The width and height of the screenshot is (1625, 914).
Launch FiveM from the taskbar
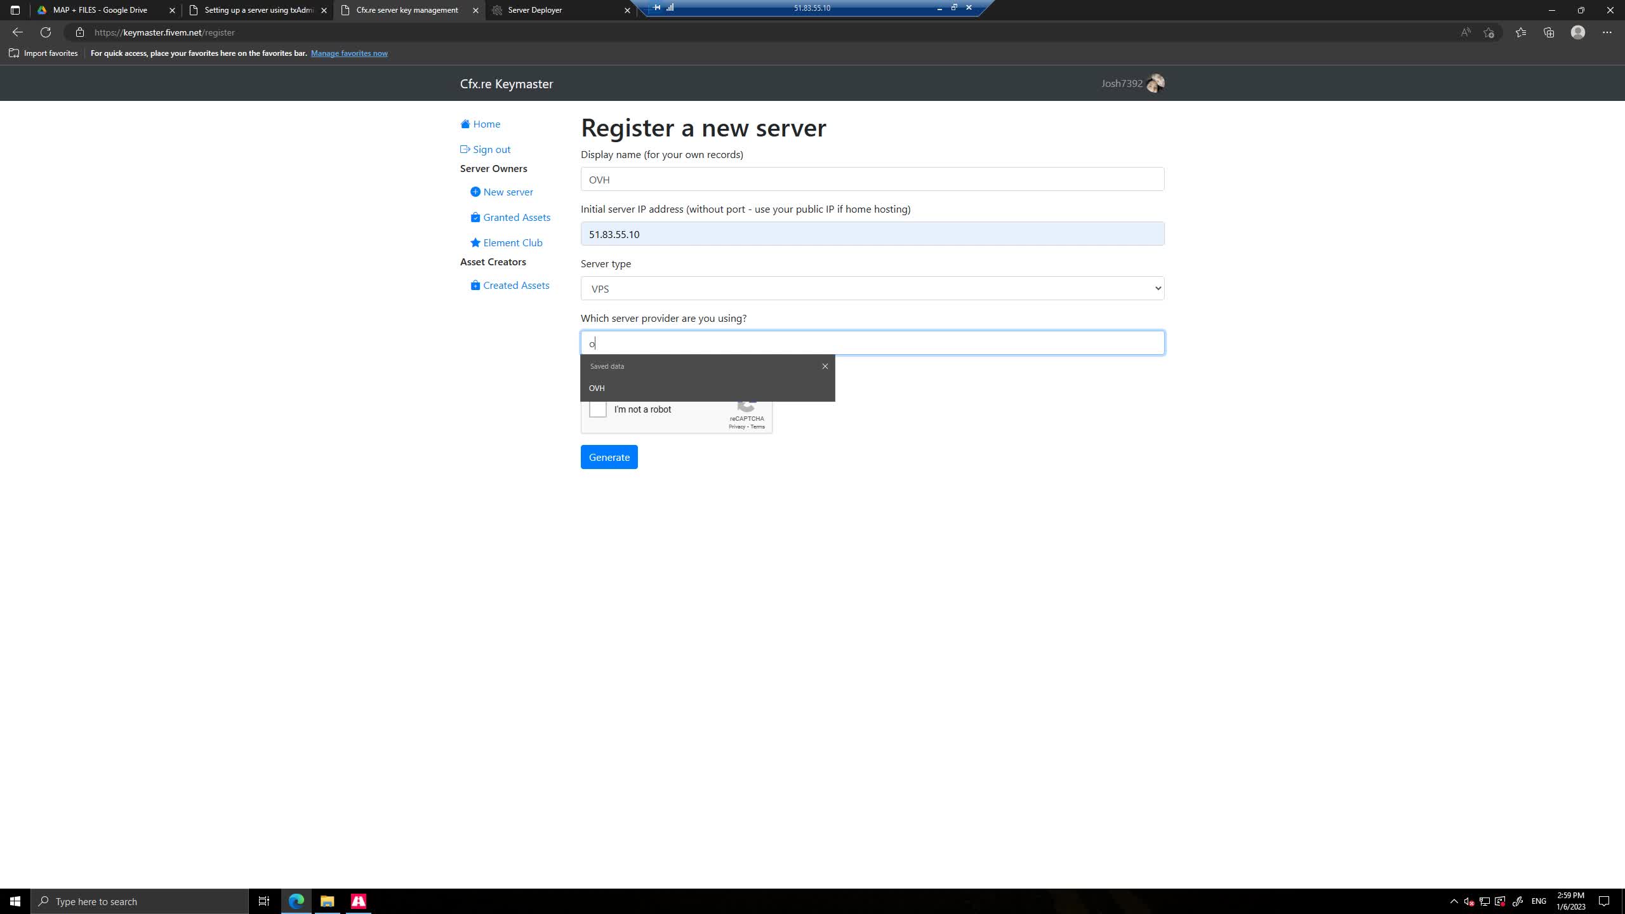[359, 901]
